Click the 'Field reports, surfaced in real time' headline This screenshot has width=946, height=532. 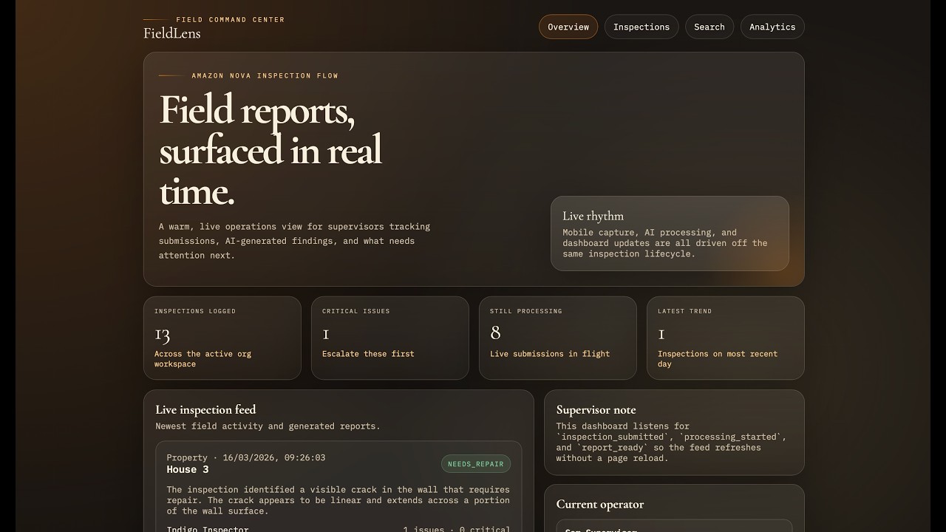pyautogui.click(x=270, y=150)
